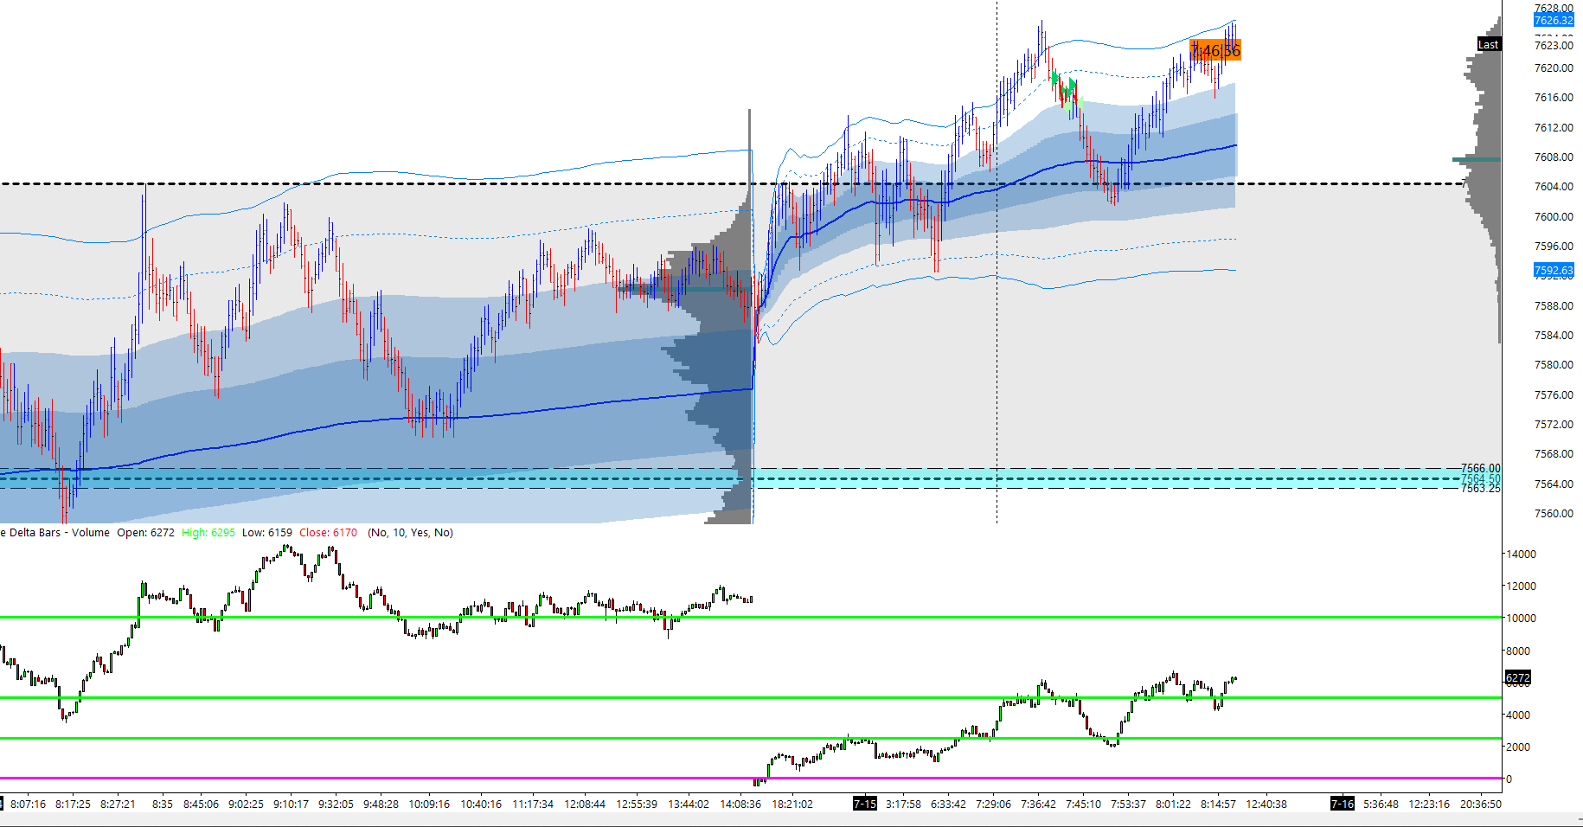Select the 7564.50 horizontal line label

(1481, 478)
